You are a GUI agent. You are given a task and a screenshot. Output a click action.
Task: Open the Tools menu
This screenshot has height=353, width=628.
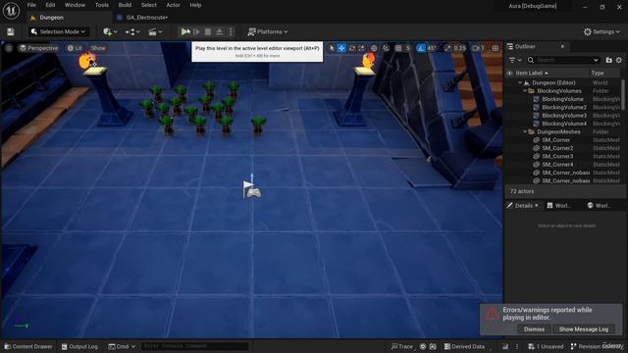(102, 5)
